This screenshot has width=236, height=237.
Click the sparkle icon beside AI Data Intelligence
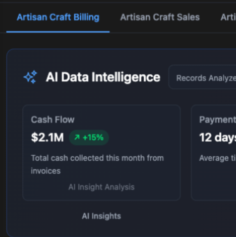tap(30, 77)
